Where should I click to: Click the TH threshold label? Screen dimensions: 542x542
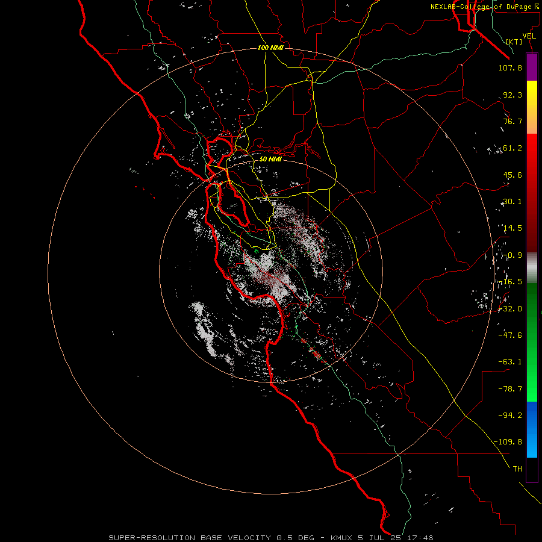pos(517,469)
